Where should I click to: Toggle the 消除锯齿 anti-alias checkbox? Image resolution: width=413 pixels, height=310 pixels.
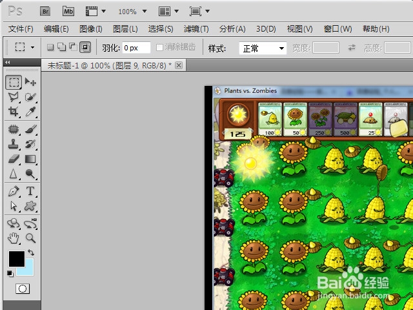point(159,47)
